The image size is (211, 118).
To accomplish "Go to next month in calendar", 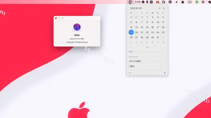I will click(164, 8).
